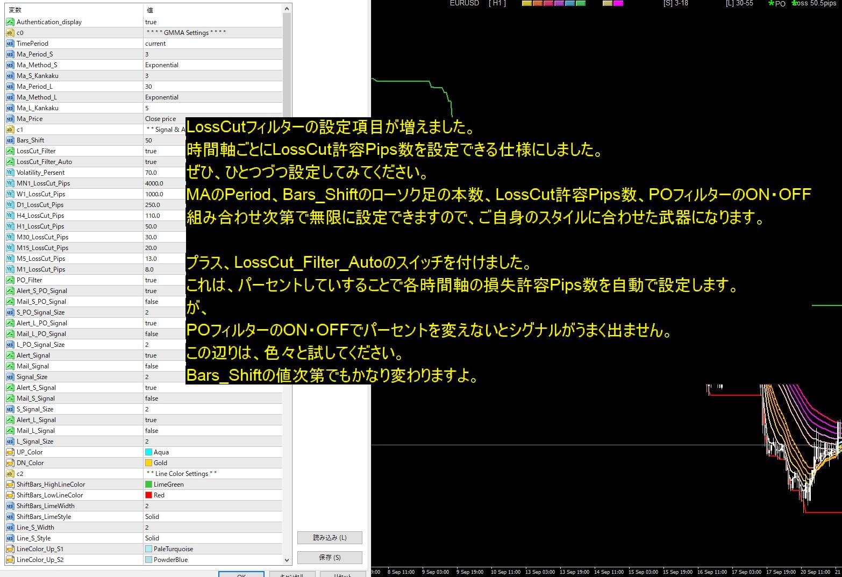Click the value 30 of Ma_Period_L
The height and width of the screenshot is (577, 842).
(148, 87)
